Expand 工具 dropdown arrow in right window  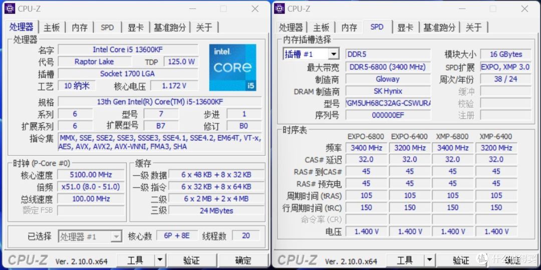point(429,260)
